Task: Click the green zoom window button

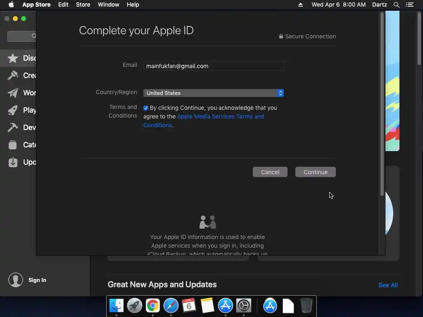Action: click(x=24, y=19)
